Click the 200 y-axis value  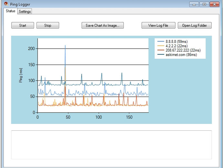tap(31, 49)
